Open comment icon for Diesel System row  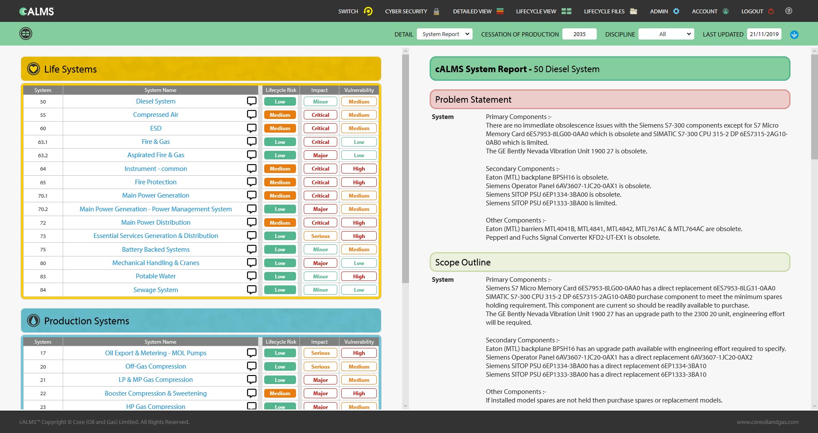pos(252,101)
